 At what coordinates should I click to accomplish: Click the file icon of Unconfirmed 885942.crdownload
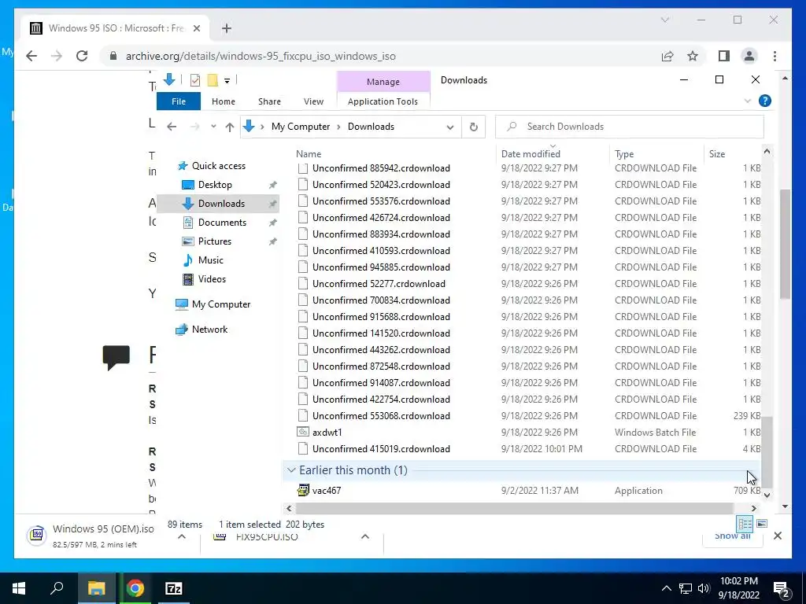tap(303, 168)
